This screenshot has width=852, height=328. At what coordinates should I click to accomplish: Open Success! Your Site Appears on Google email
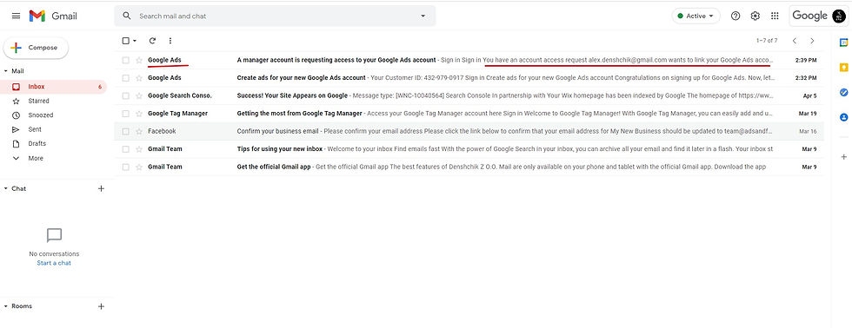click(469, 96)
